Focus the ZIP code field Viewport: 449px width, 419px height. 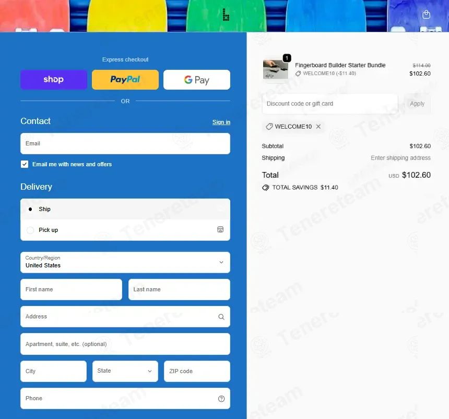click(197, 371)
